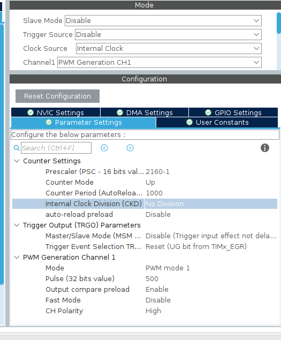This screenshot has width=281, height=340.
Task: Focus the Search (Ctrl+F) field
Action: point(56,148)
